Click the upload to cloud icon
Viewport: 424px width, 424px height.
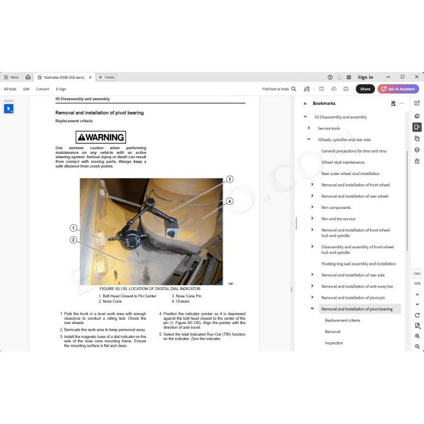point(334,89)
